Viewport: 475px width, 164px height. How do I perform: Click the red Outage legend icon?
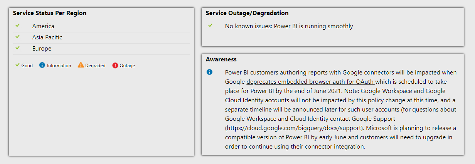115,65
